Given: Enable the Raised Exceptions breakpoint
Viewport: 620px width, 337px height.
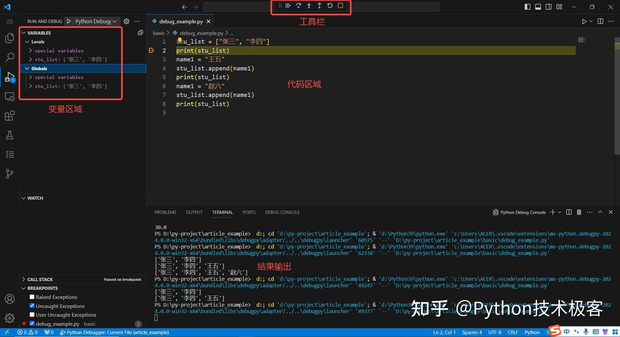Looking at the screenshot, I should [x=32, y=297].
